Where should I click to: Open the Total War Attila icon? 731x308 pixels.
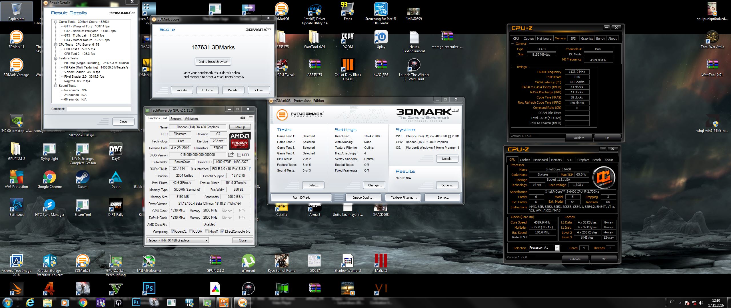click(712, 39)
